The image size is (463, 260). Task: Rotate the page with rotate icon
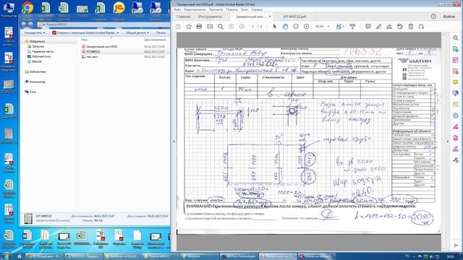(421, 27)
